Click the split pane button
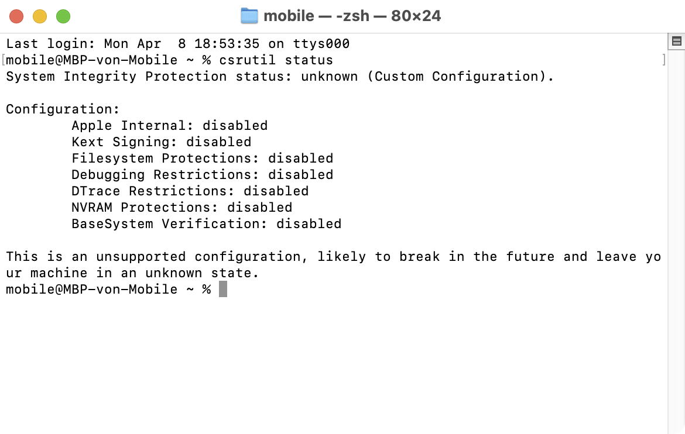This screenshot has width=685, height=434. pyautogui.click(x=676, y=41)
